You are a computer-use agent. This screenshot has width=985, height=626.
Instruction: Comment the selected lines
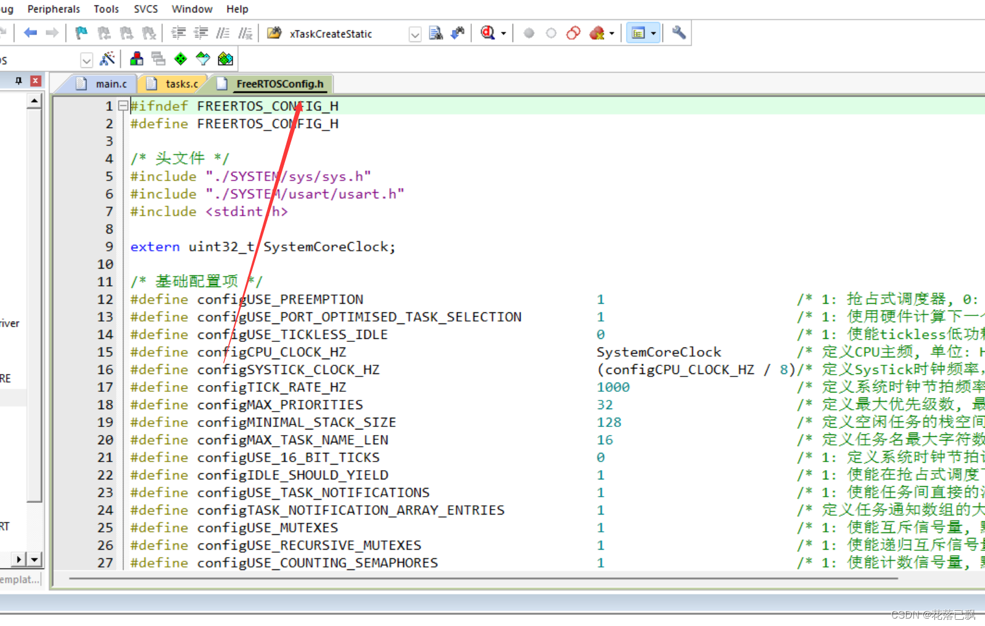[223, 33]
